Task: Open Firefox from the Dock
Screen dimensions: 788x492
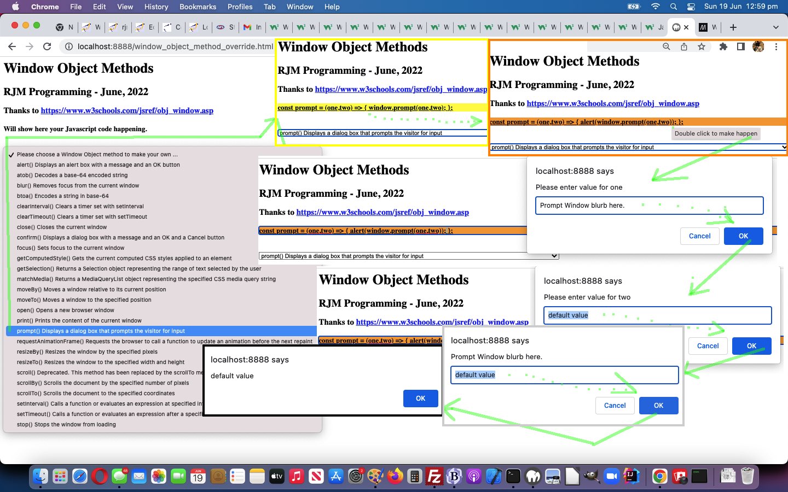Action: pyautogui.click(x=395, y=476)
